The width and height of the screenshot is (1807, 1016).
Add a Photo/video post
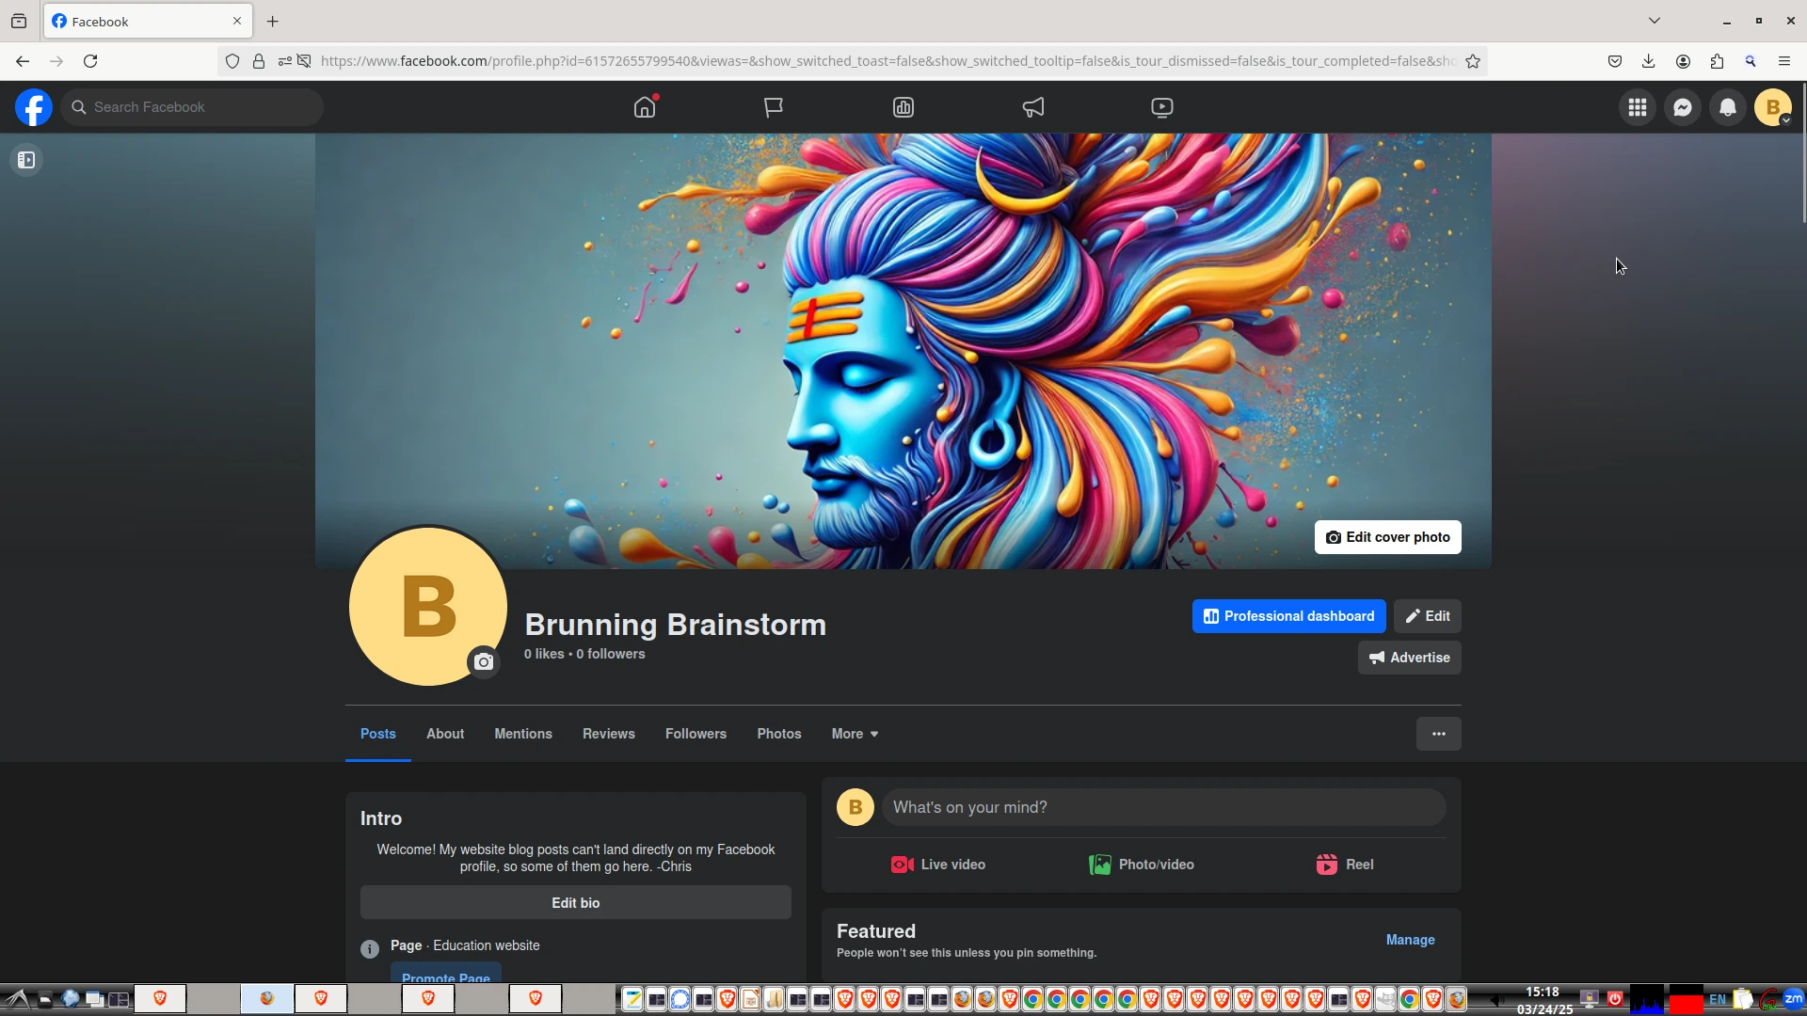pyautogui.click(x=1142, y=865)
